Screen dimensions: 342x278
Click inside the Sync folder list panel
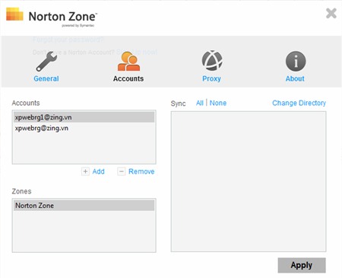click(x=249, y=181)
